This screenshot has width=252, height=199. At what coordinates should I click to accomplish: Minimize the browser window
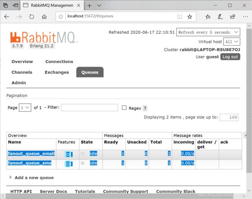[215, 5]
